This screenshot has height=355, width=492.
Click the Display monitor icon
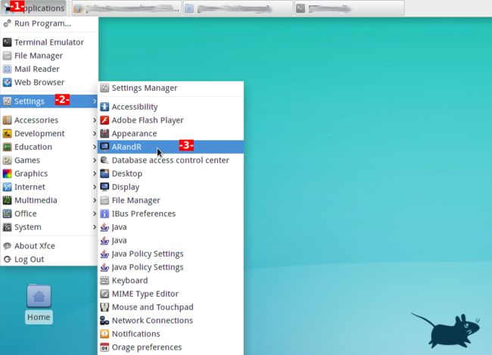coord(104,187)
